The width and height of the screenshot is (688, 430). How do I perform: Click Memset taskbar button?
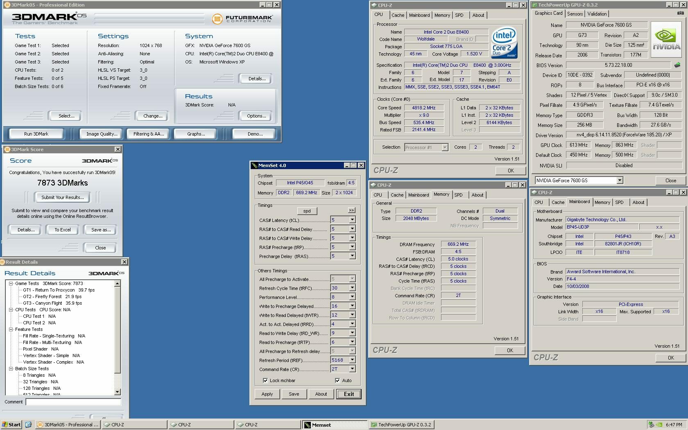335,425
